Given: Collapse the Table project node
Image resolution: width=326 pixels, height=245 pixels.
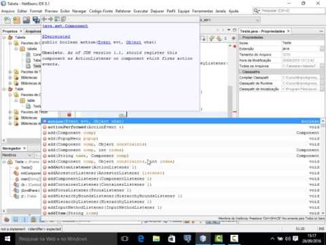Looking at the screenshot, I should [4, 89].
